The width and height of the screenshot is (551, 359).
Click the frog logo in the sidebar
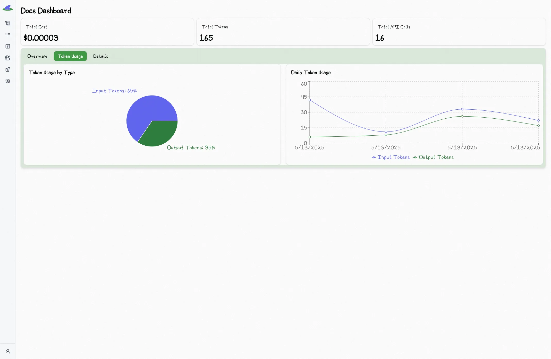(7, 7)
